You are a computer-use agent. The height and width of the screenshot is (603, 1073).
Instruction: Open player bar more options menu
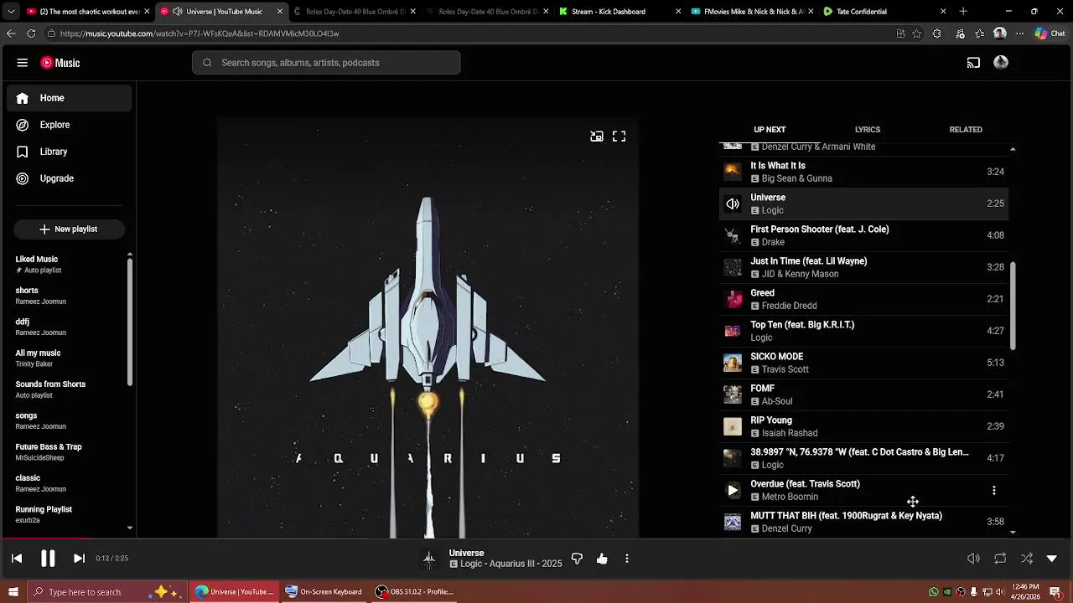[627, 559]
